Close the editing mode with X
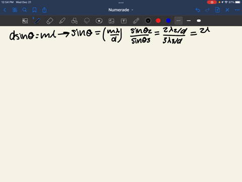Screen dimensions: 242x182 tap(227, 10)
